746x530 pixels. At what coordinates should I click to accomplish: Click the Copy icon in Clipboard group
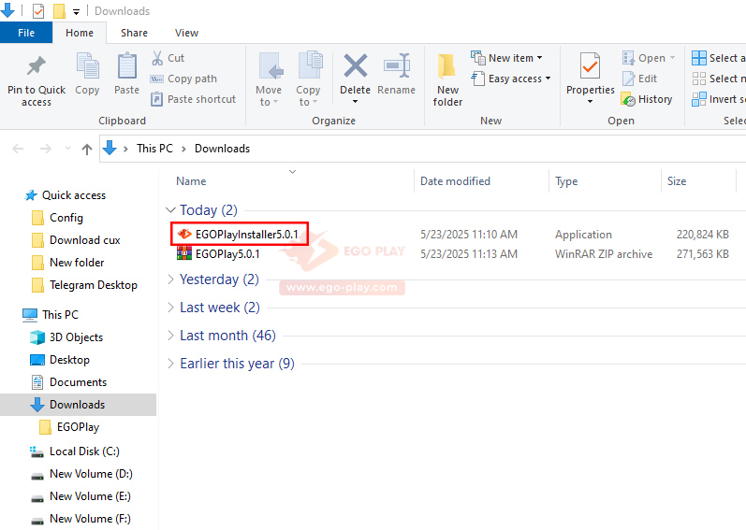pyautogui.click(x=87, y=67)
